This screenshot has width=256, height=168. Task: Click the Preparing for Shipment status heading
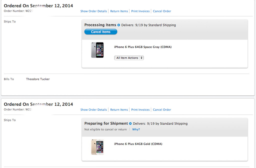pyautogui.click(x=106, y=123)
